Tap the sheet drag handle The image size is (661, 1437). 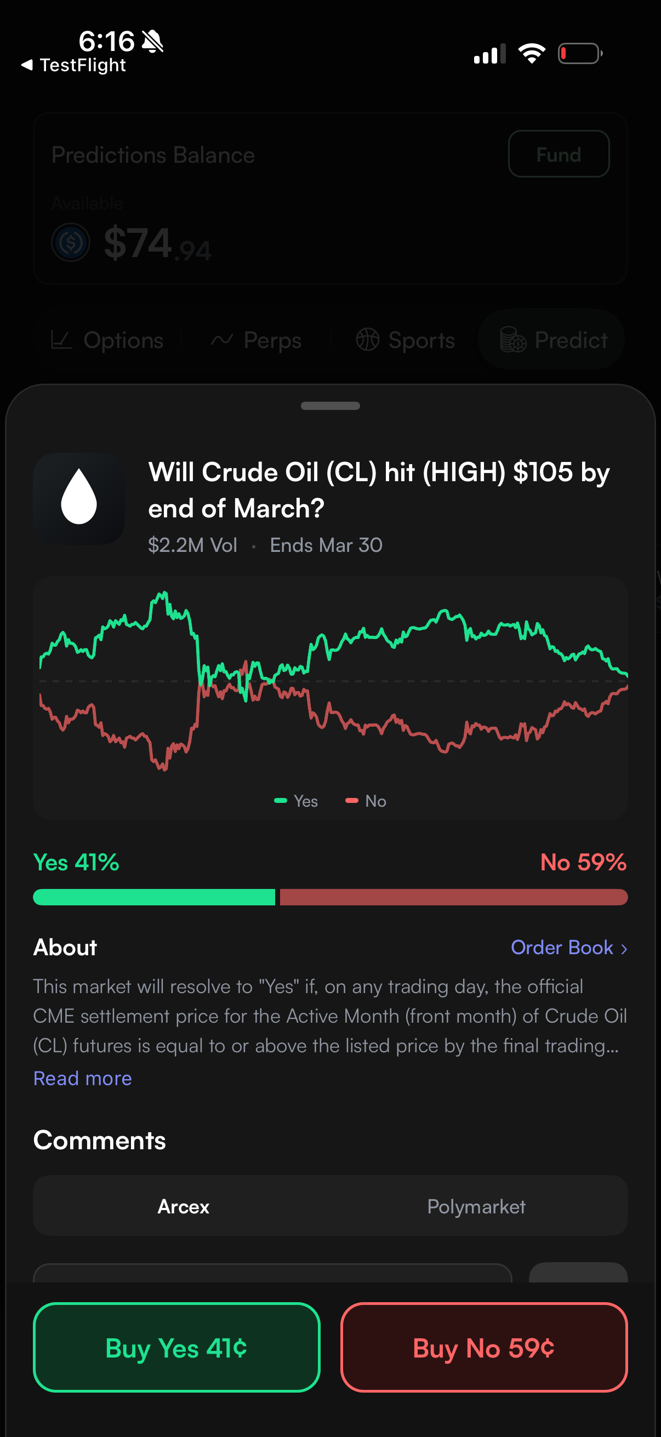[x=330, y=406]
